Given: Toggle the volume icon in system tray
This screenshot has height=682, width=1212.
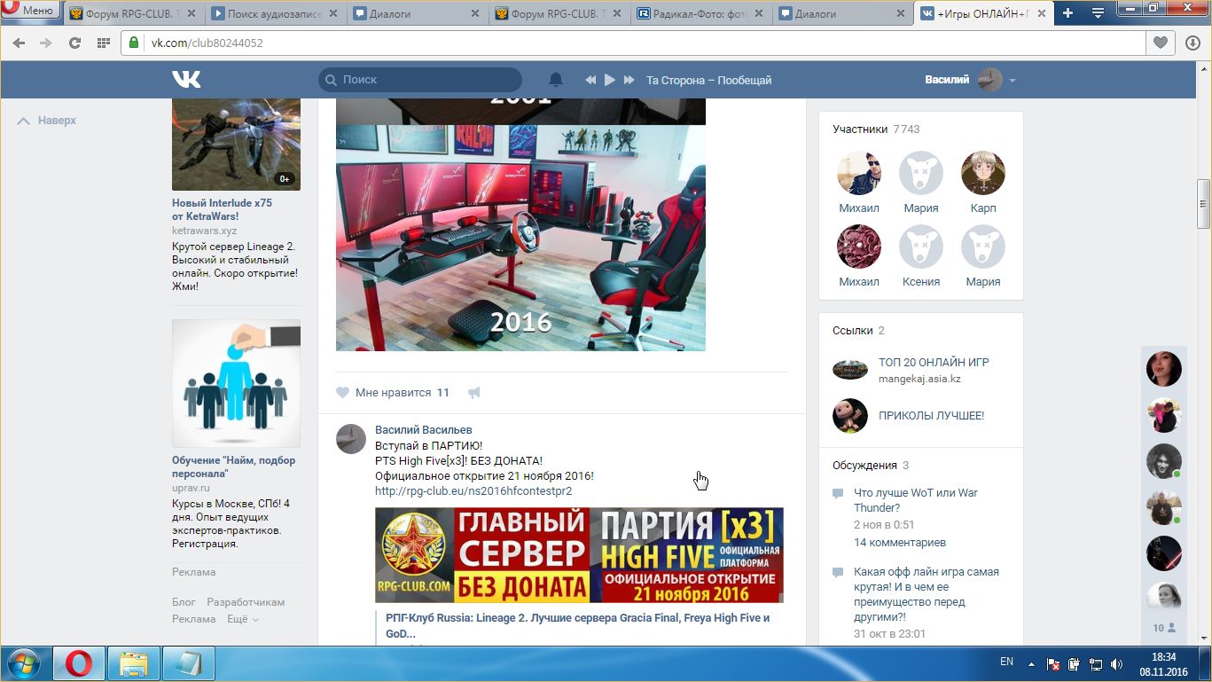Looking at the screenshot, I should [x=1116, y=663].
